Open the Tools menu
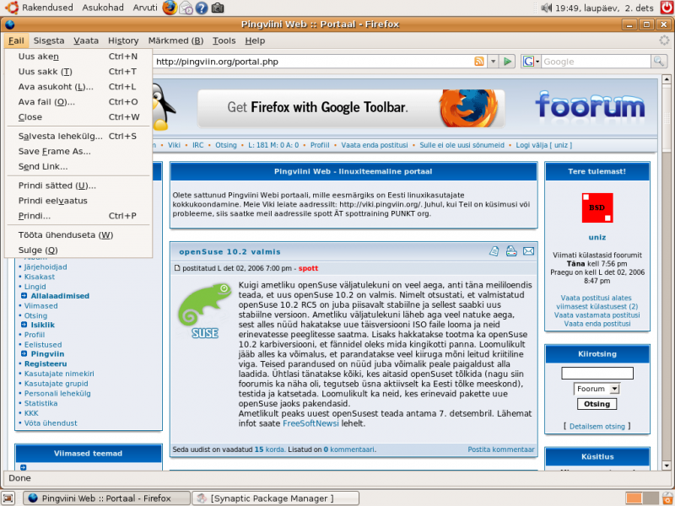Image resolution: width=675 pixels, height=506 pixels. (x=224, y=40)
